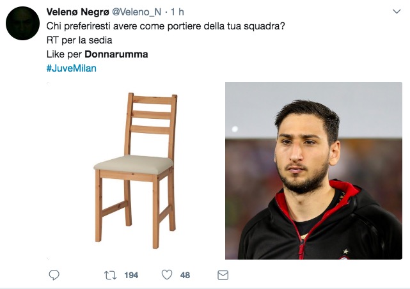Select the chair's beige seat cushion
The height and width of the screenshot is (289, 410).
click(x=134, y=164)
